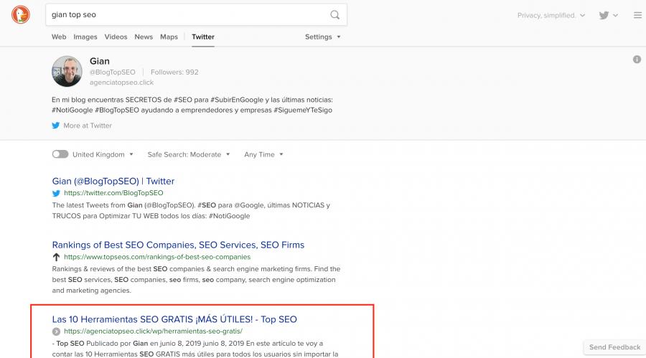Select the Maps tab
This screenshot has height=358, width=646.
click(x=169, y=37)
